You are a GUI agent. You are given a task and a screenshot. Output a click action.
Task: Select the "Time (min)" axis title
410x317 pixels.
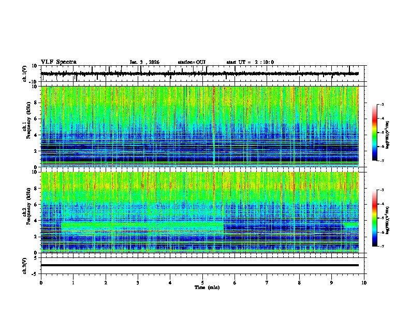(207, 287)
